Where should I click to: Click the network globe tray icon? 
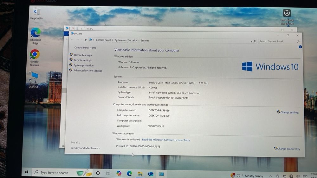[x=291, y=176]
